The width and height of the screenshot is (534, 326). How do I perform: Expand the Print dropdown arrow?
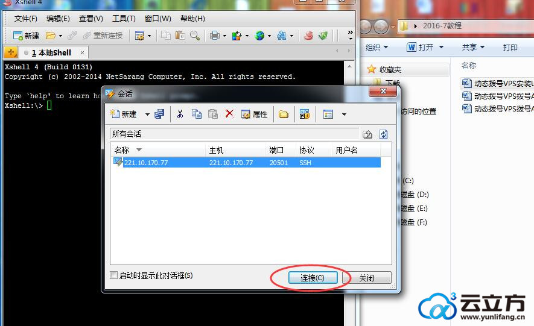[x=224, y=36]
